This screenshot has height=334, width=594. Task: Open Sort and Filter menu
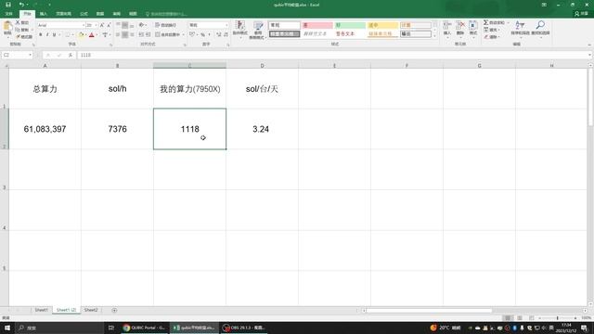[520, 29]
